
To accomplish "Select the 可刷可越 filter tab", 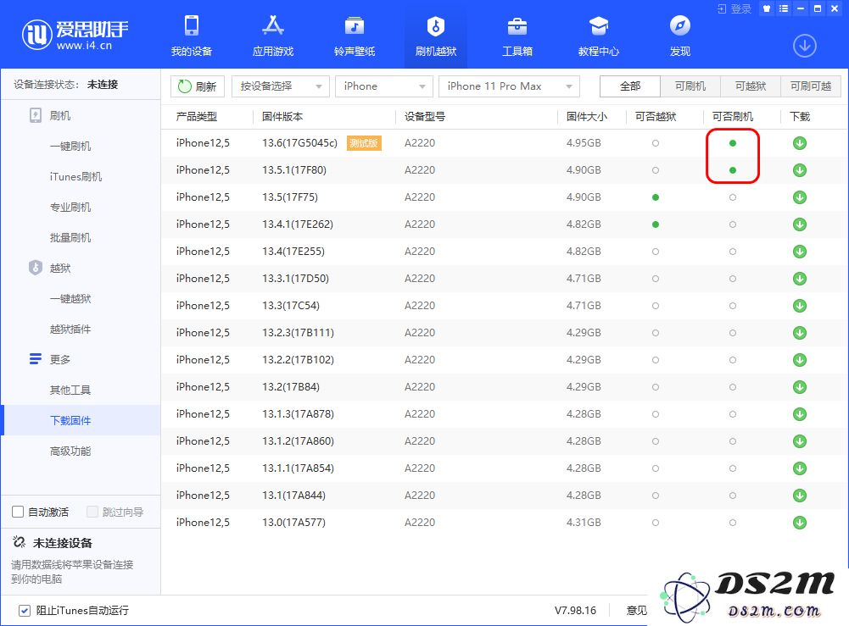I will click(x=811, y=86).
